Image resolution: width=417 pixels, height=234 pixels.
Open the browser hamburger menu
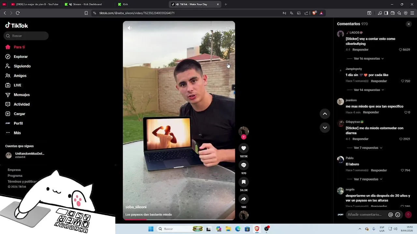pos(412,13)
